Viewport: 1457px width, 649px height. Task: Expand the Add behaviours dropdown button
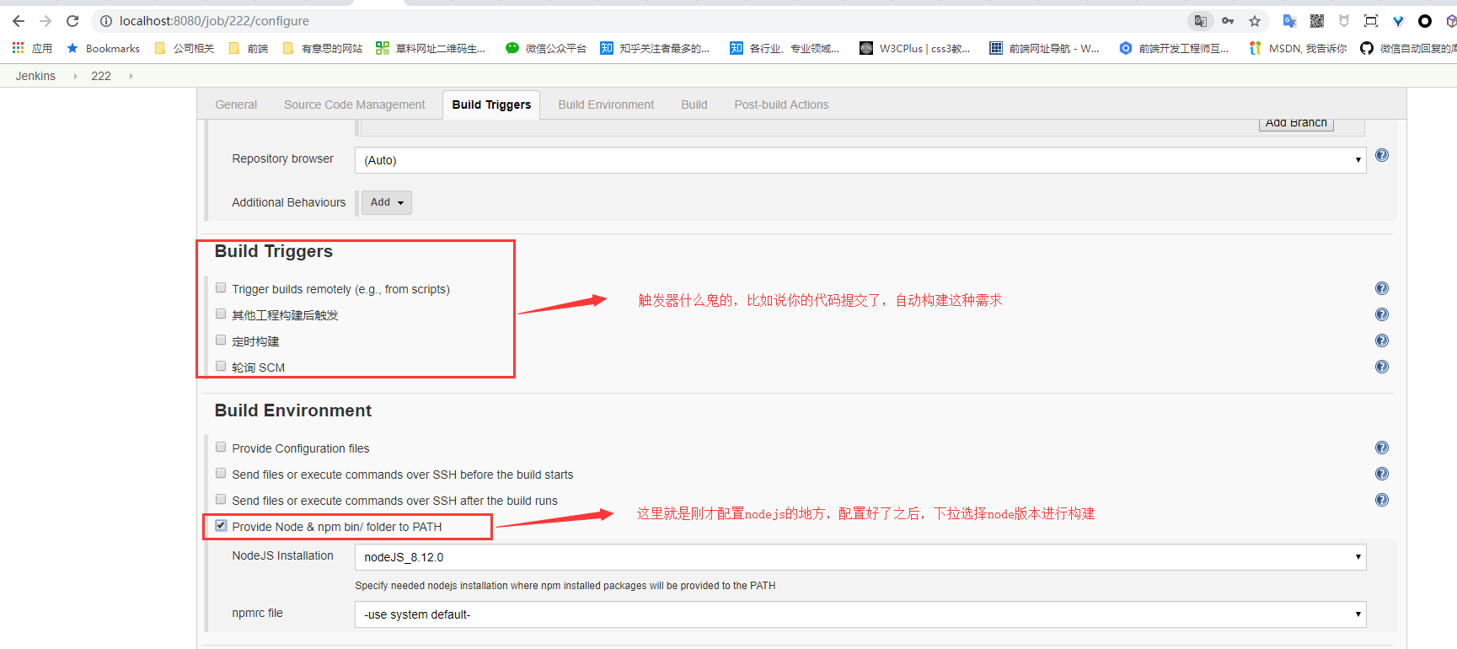click(387, 202)
